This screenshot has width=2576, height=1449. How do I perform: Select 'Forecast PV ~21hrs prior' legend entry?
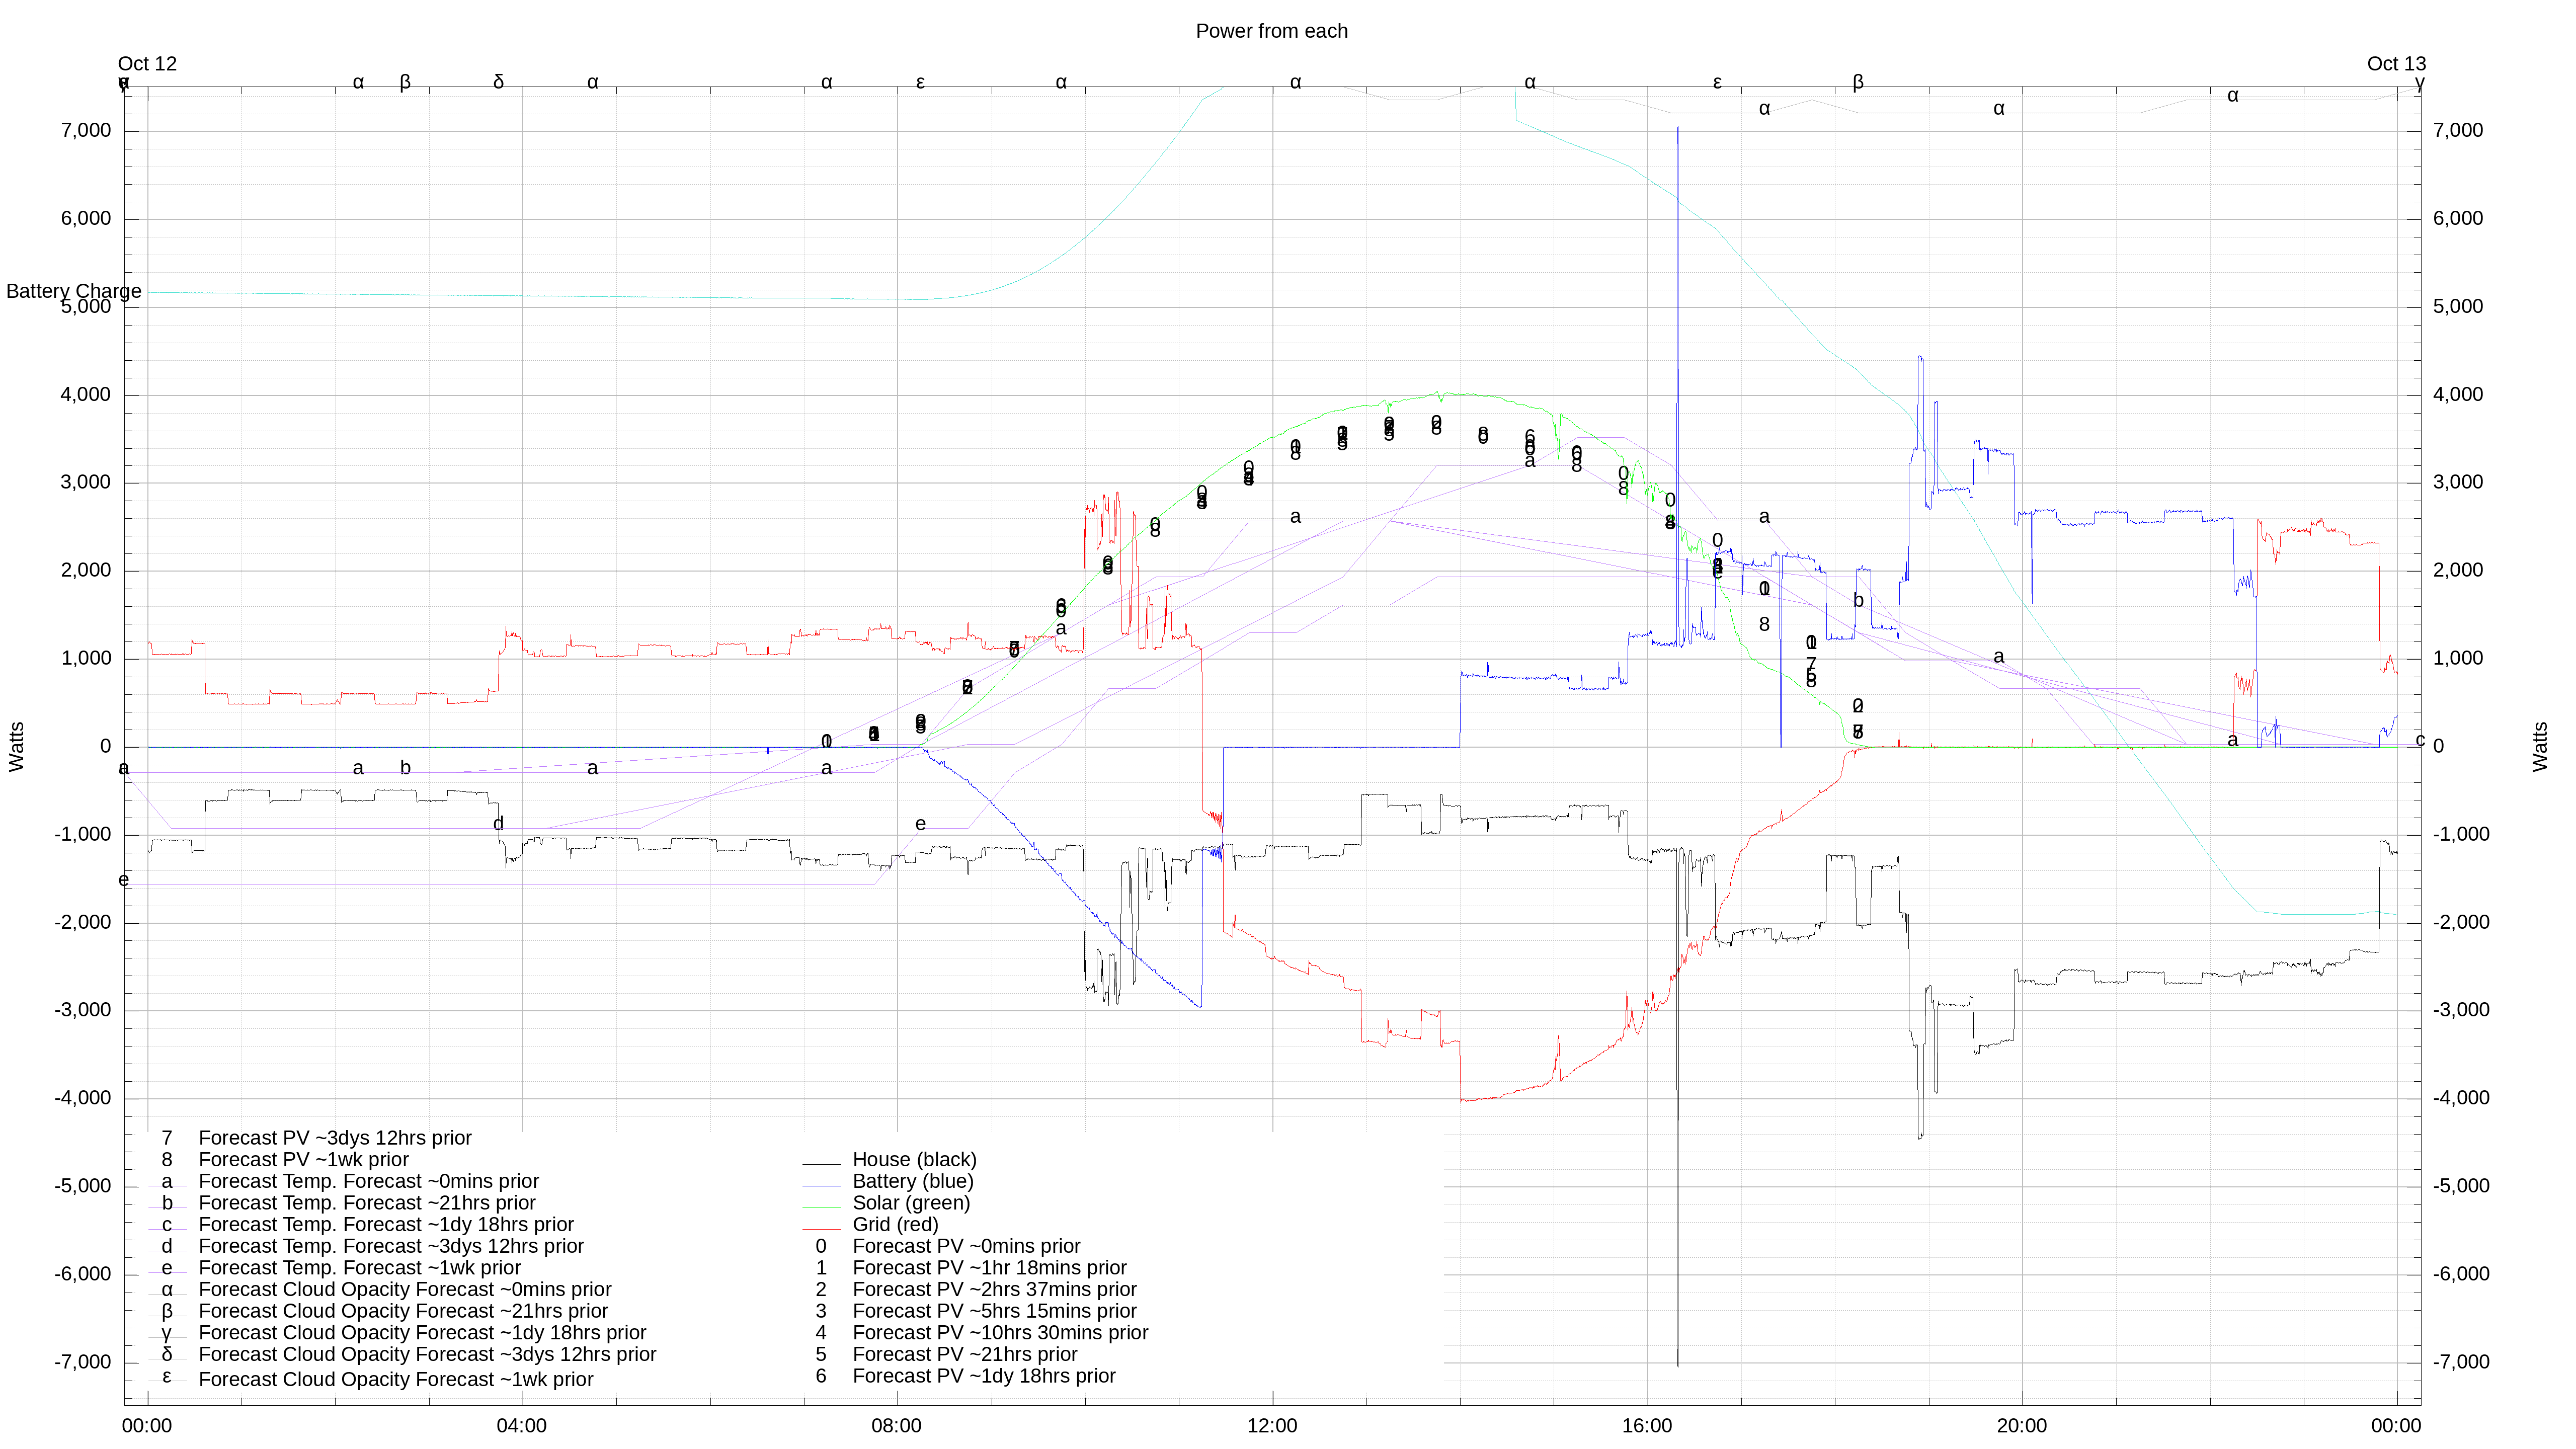pyautogui.click(x=965, y=1355)
